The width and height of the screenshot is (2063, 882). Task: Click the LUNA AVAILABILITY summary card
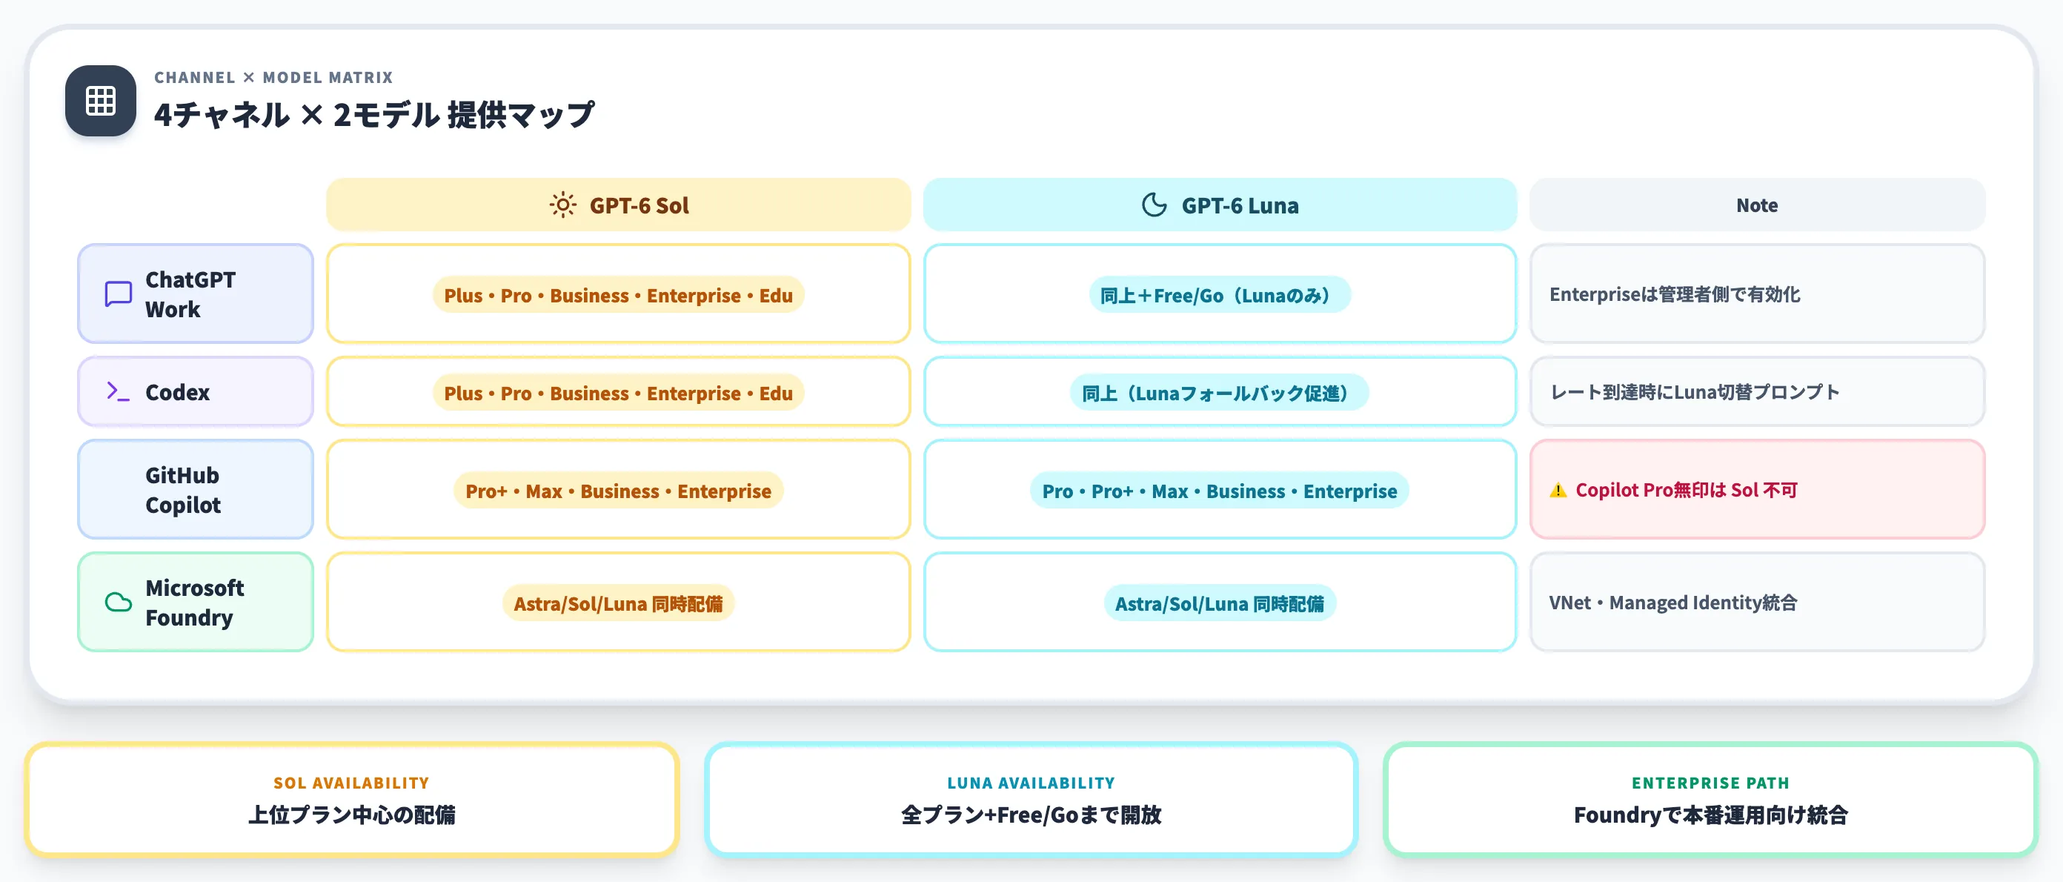(1031, 800)
